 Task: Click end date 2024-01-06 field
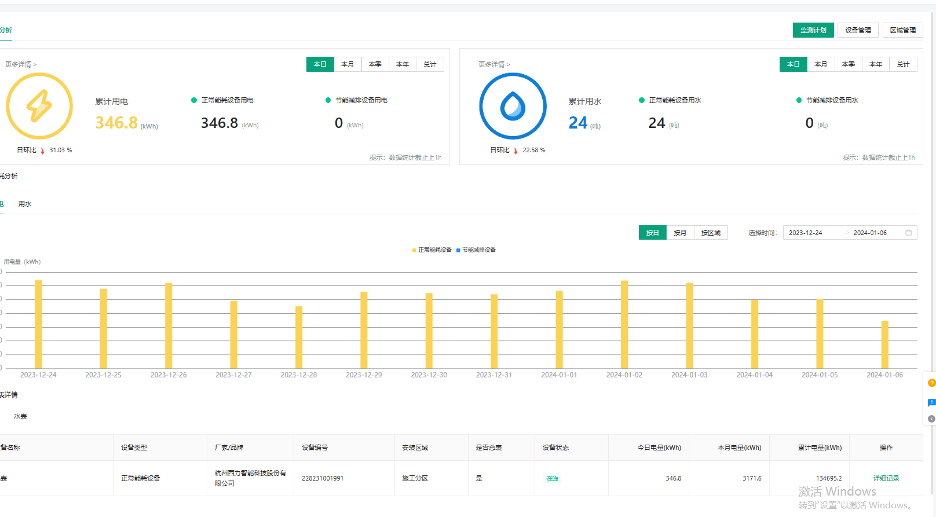(x=870, y=233)
